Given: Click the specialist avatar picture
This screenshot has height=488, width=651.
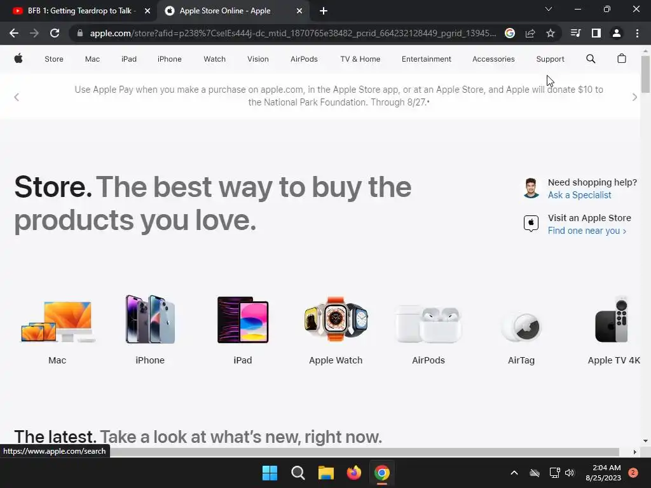Looking at the screenshot, I should coord(531,188).
